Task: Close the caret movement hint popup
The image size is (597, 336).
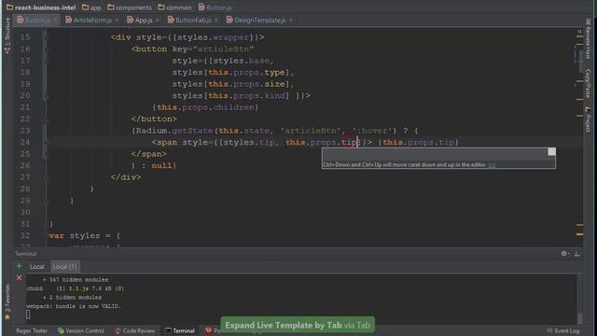Action: [x=551, y=151]
